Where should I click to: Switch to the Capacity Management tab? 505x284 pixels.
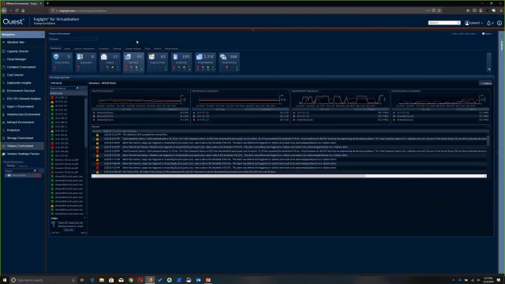click(x=84, y=49)
